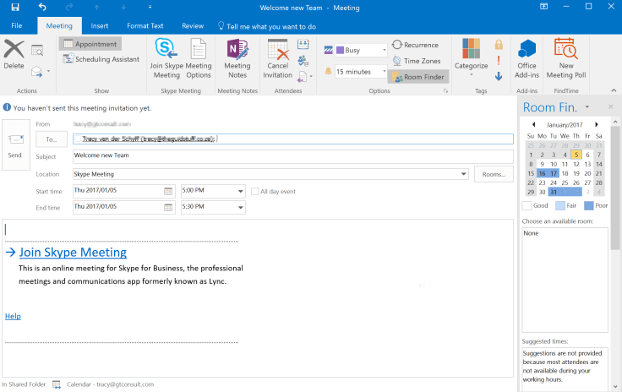622x392 pixels.
Task: Toggle the Room Finder pane
Action: click(418, 76)
